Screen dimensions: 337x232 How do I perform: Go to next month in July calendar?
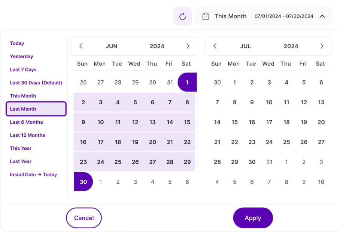322,46
